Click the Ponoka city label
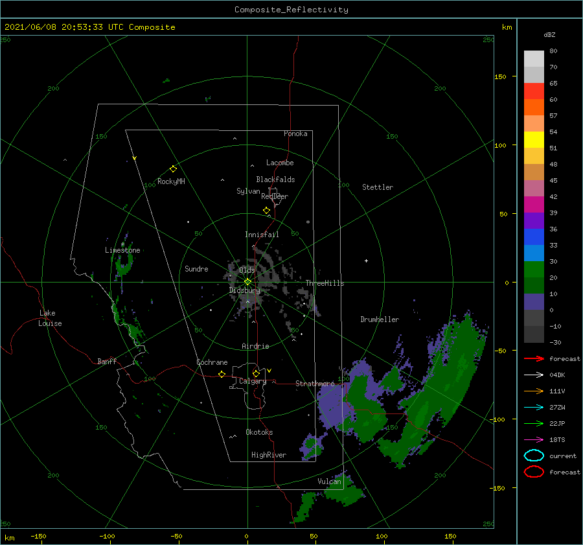Screen dimensions: 583x545 (295, 133)
